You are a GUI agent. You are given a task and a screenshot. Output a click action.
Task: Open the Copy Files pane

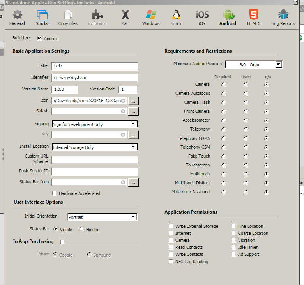coord(68,18)
